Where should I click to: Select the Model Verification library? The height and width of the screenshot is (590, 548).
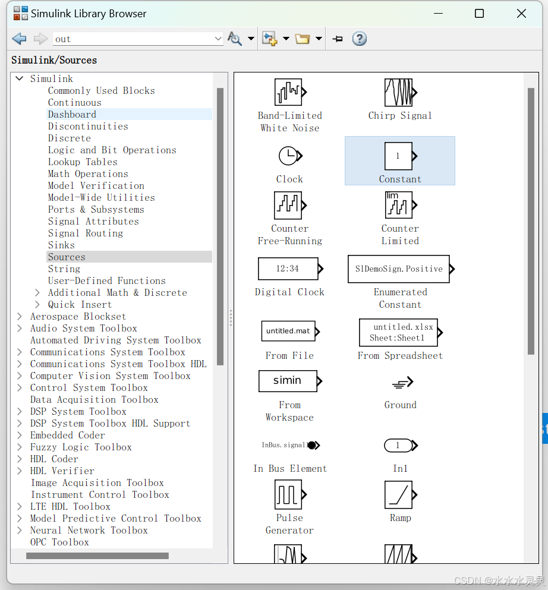tap(96, 185)
